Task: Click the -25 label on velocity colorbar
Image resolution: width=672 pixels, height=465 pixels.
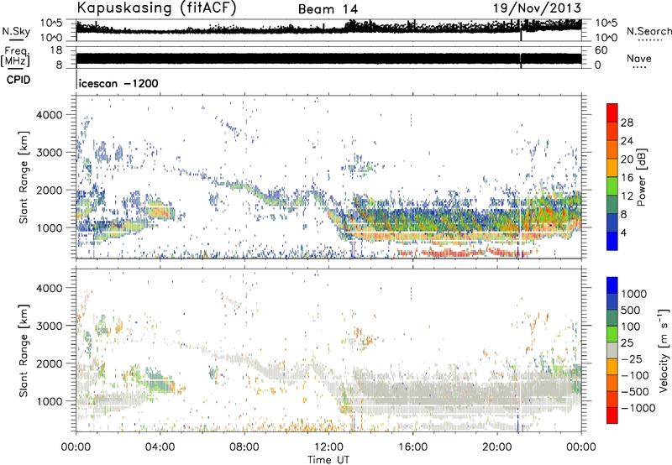Action: [632, 359]
